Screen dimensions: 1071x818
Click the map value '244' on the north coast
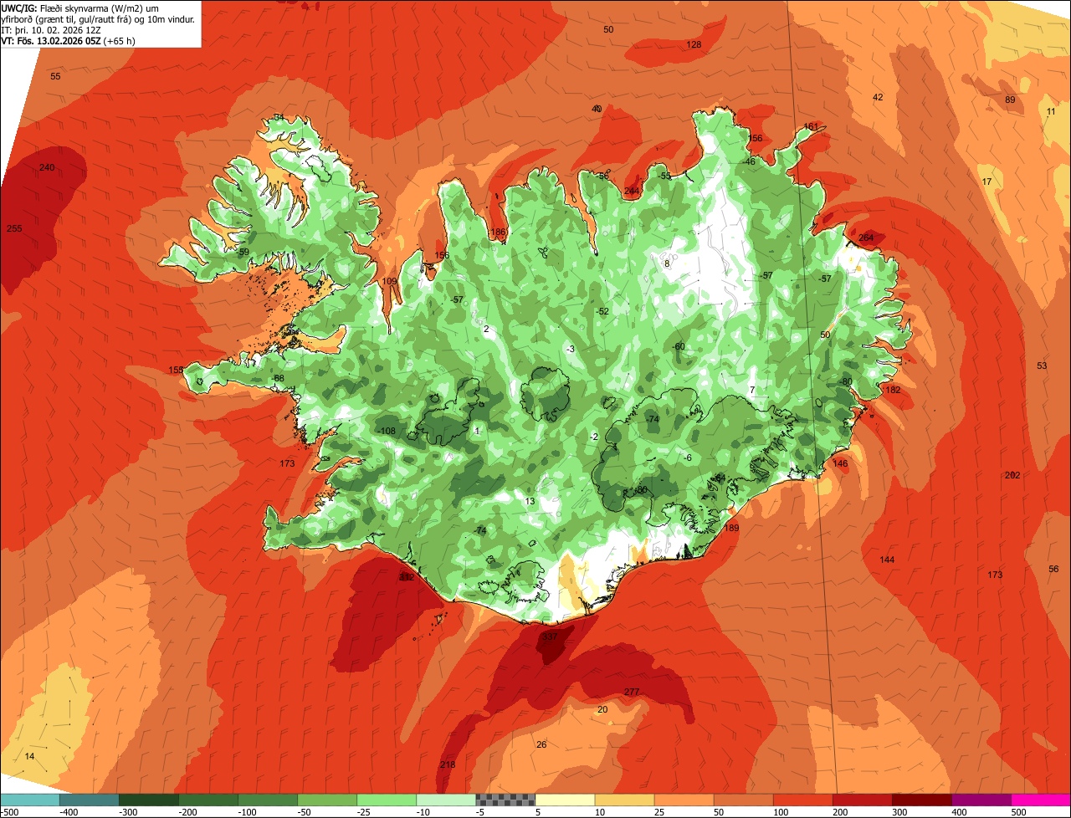pyautogui.click(x=632, y=192)
